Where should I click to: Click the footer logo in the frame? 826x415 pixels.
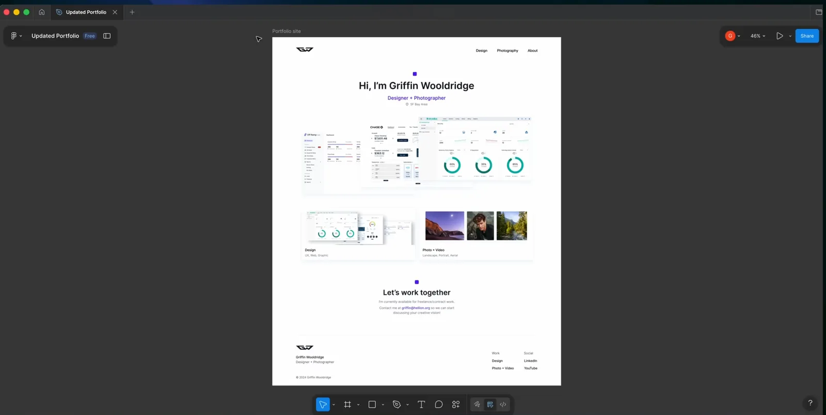pyautogui.click(x=305, y=347)
